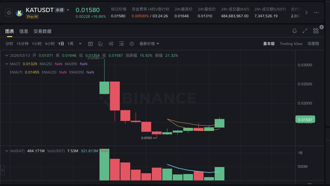Screen dimensions: 330x186
Task: Add KATUSDT to favorites with star icon
Action: click(9, 13)
